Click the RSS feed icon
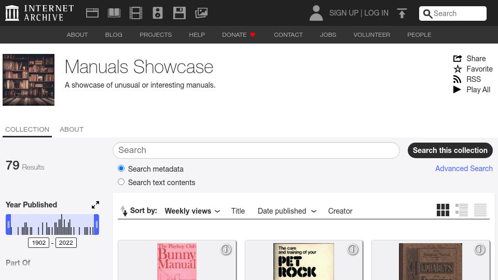Viewport: 498px width, 280px height. coord(457,79)
